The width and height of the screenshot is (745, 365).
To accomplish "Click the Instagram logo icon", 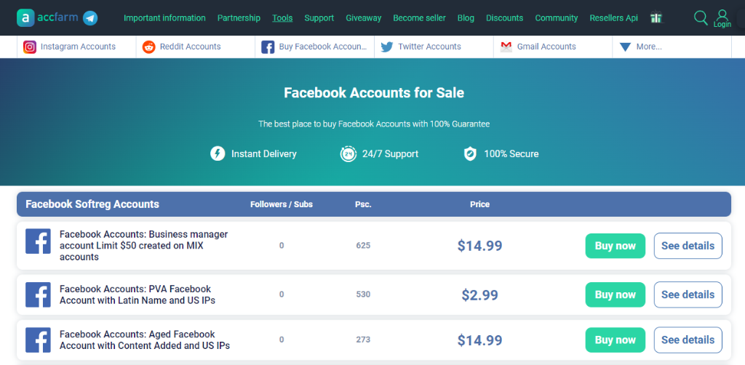I will [30, 47].
